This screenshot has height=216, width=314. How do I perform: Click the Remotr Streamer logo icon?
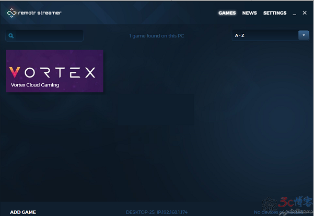[11, 13]
